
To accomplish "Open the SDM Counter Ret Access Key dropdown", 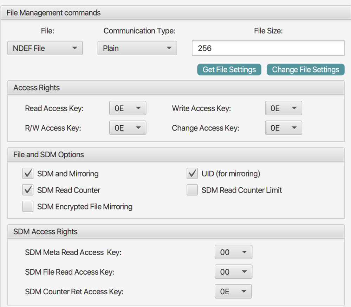I will pyautogui.click(x=233, y=292).
